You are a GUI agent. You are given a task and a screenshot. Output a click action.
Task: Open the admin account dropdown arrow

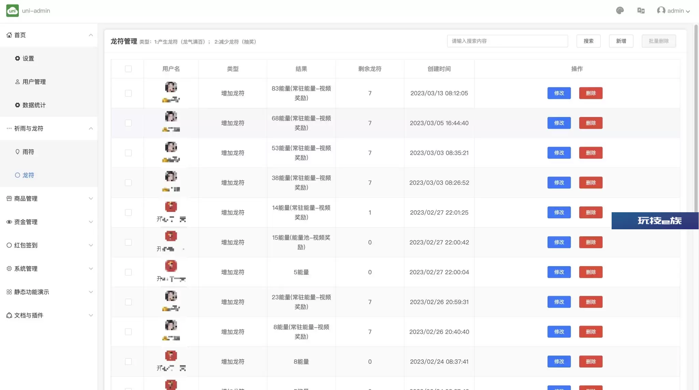click(x=688, y=11)
